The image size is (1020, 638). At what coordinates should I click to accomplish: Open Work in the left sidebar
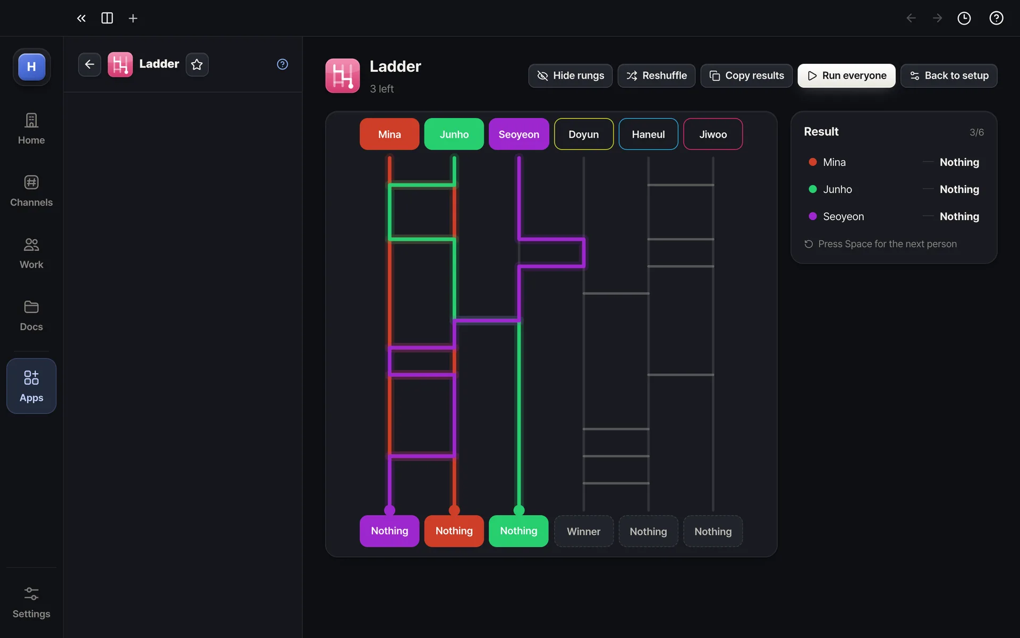coord(31,253)
